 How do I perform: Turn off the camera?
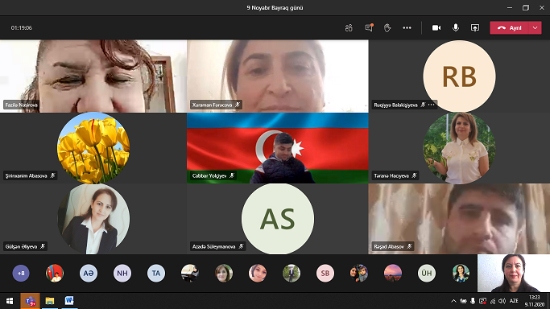click(x=436, y=27)
